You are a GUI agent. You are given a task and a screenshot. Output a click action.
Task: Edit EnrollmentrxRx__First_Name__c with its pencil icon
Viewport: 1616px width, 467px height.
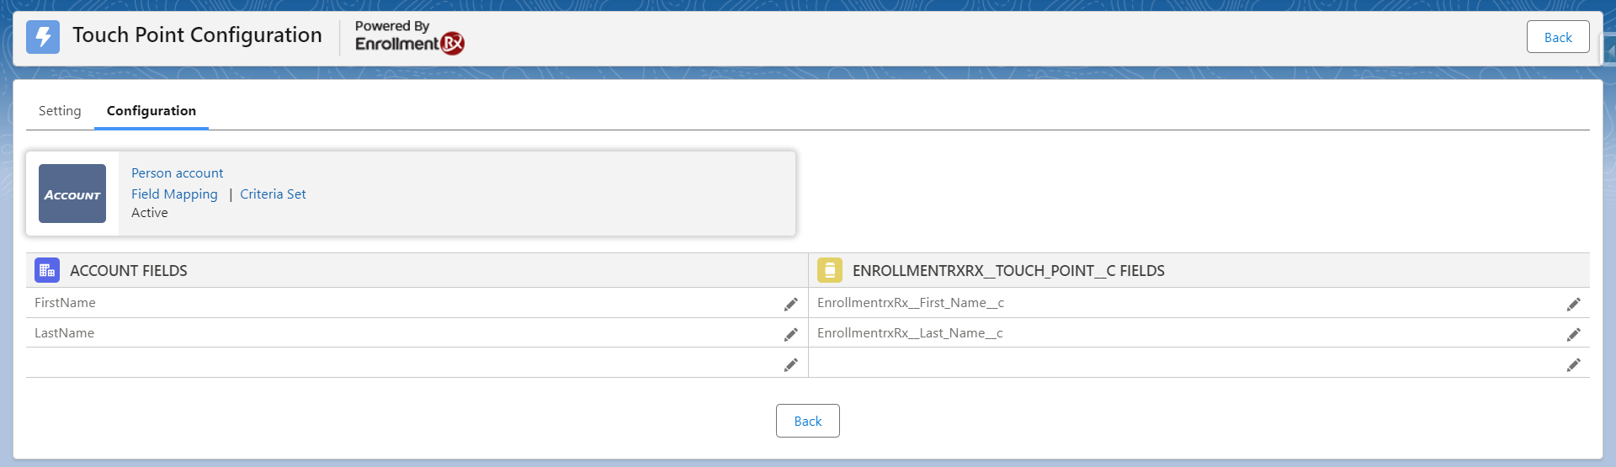coord(1573,304)
